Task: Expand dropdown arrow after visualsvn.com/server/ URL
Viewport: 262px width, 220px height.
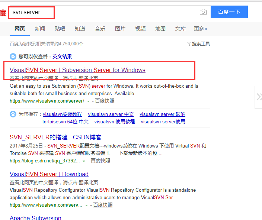Action: (88, 101)
